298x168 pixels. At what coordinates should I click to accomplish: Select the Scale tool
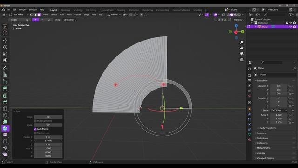click(x=5, y=54)
